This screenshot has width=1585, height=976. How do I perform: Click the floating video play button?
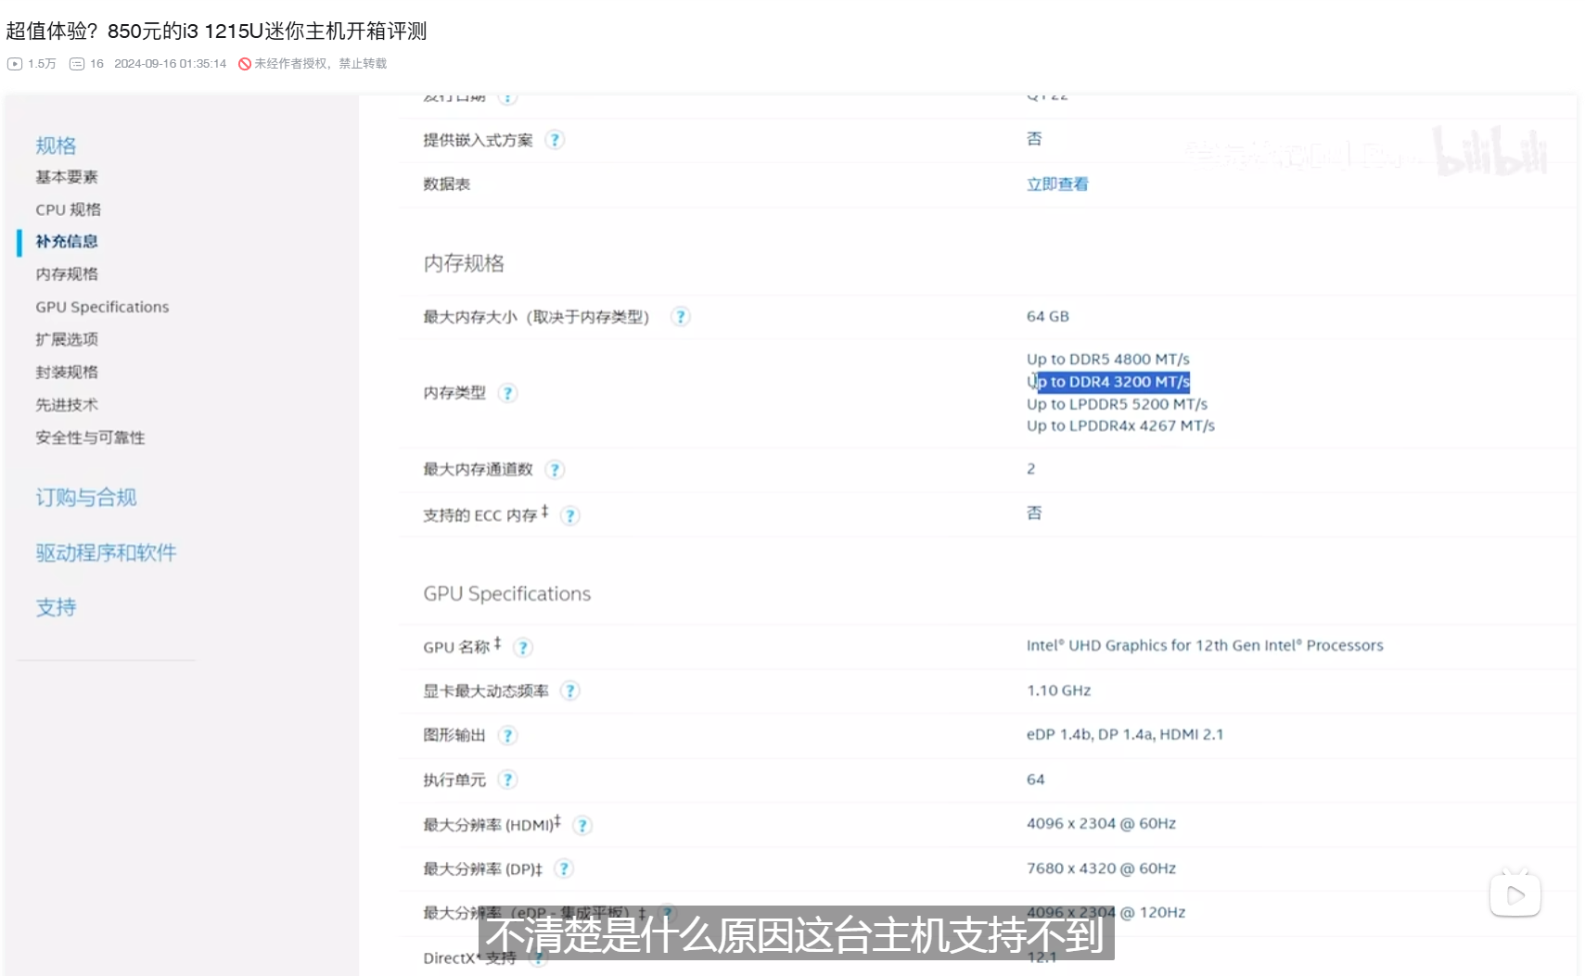click(1515, 894)
